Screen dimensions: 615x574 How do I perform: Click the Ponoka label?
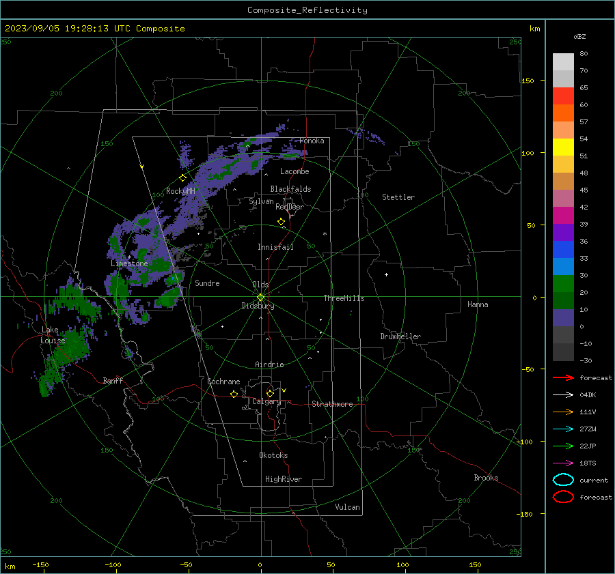point(312,141)
